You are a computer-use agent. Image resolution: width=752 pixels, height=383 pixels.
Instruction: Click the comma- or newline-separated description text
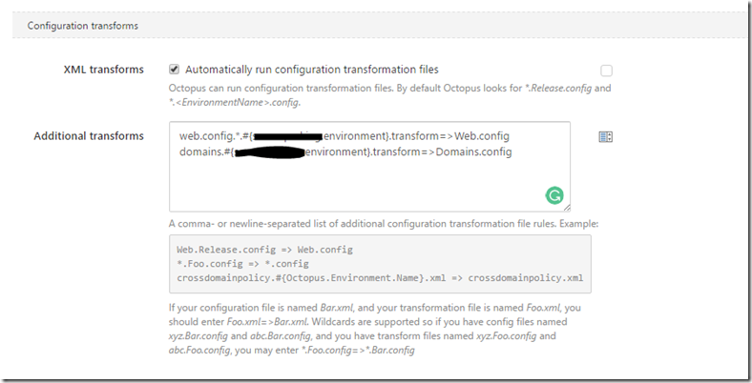click(384, 224)
